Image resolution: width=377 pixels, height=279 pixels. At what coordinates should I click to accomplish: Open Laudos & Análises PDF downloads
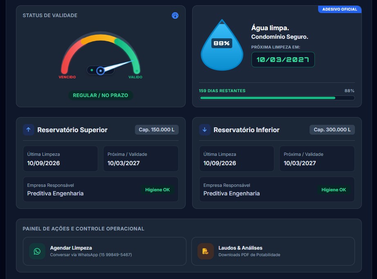[x=273, y=251]
